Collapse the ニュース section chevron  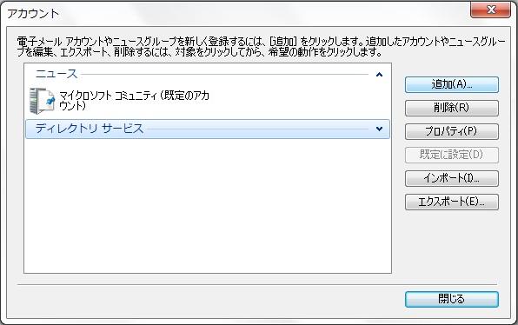(x=379, y=75)
